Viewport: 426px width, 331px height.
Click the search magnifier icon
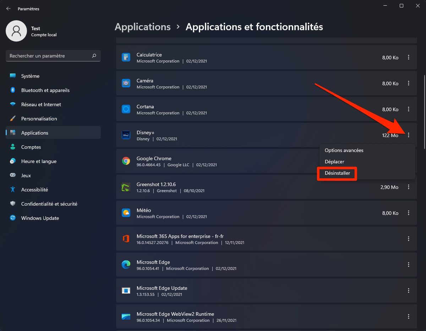(x=94, y=56)
